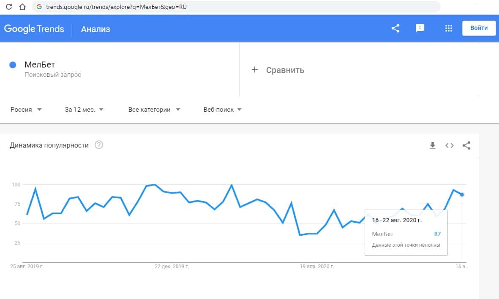The height and width of the screenshot is (299, 499).
Task: Edit the МелБет search term
Action: [x=40, y=65]
